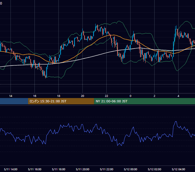Screen dimensions: 195x172
Task: Click the 5/11 20:00 date label
Action: click(x=83, y=169)
